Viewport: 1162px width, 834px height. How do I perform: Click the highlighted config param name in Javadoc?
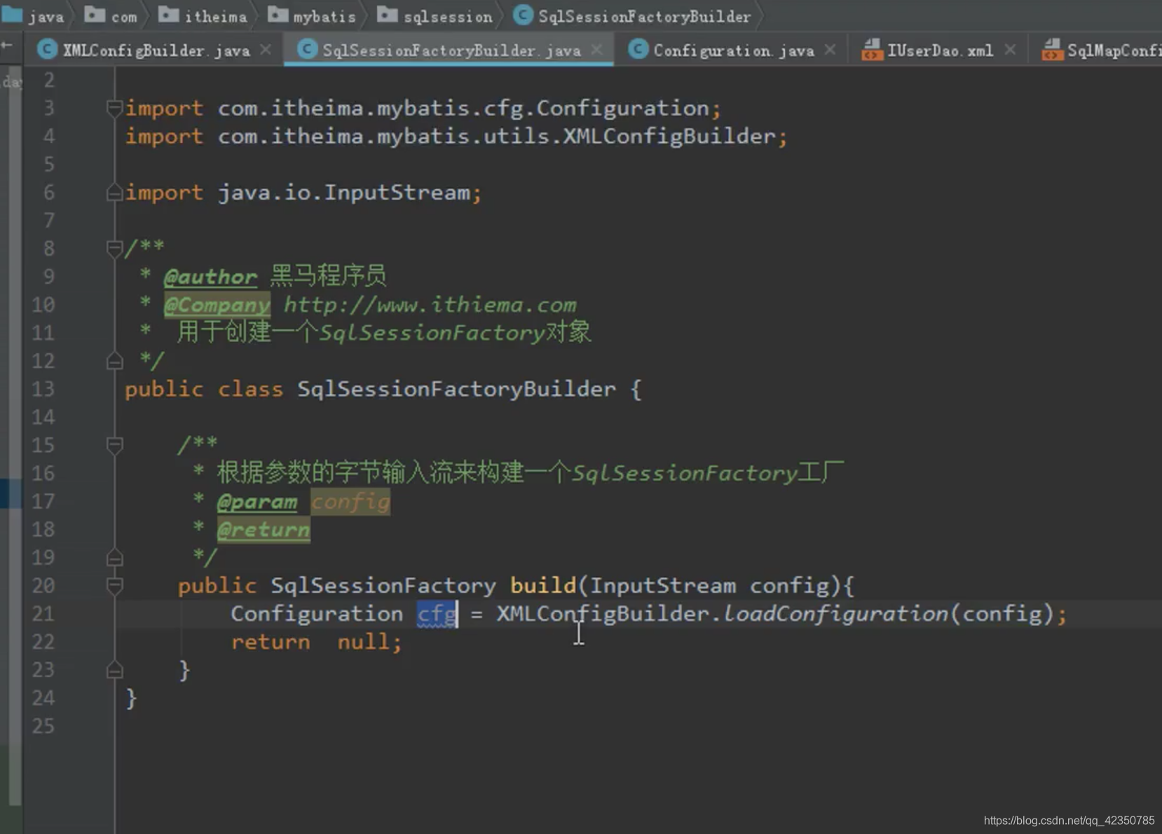(350, 502)
